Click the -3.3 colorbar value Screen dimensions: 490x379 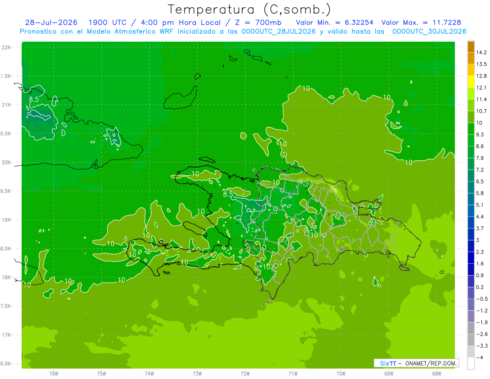tap(481, 346)
